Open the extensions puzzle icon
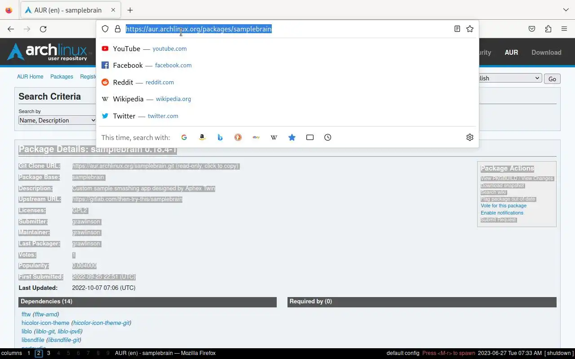This screenshot has width=575, height=359. 548,29
